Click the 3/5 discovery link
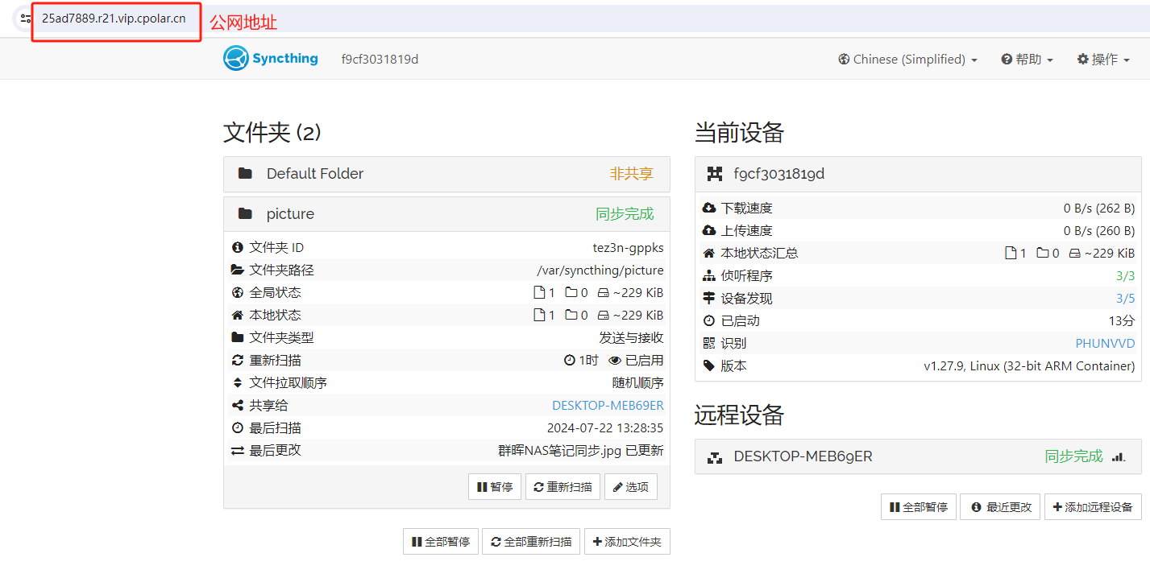 (1125, 298)
